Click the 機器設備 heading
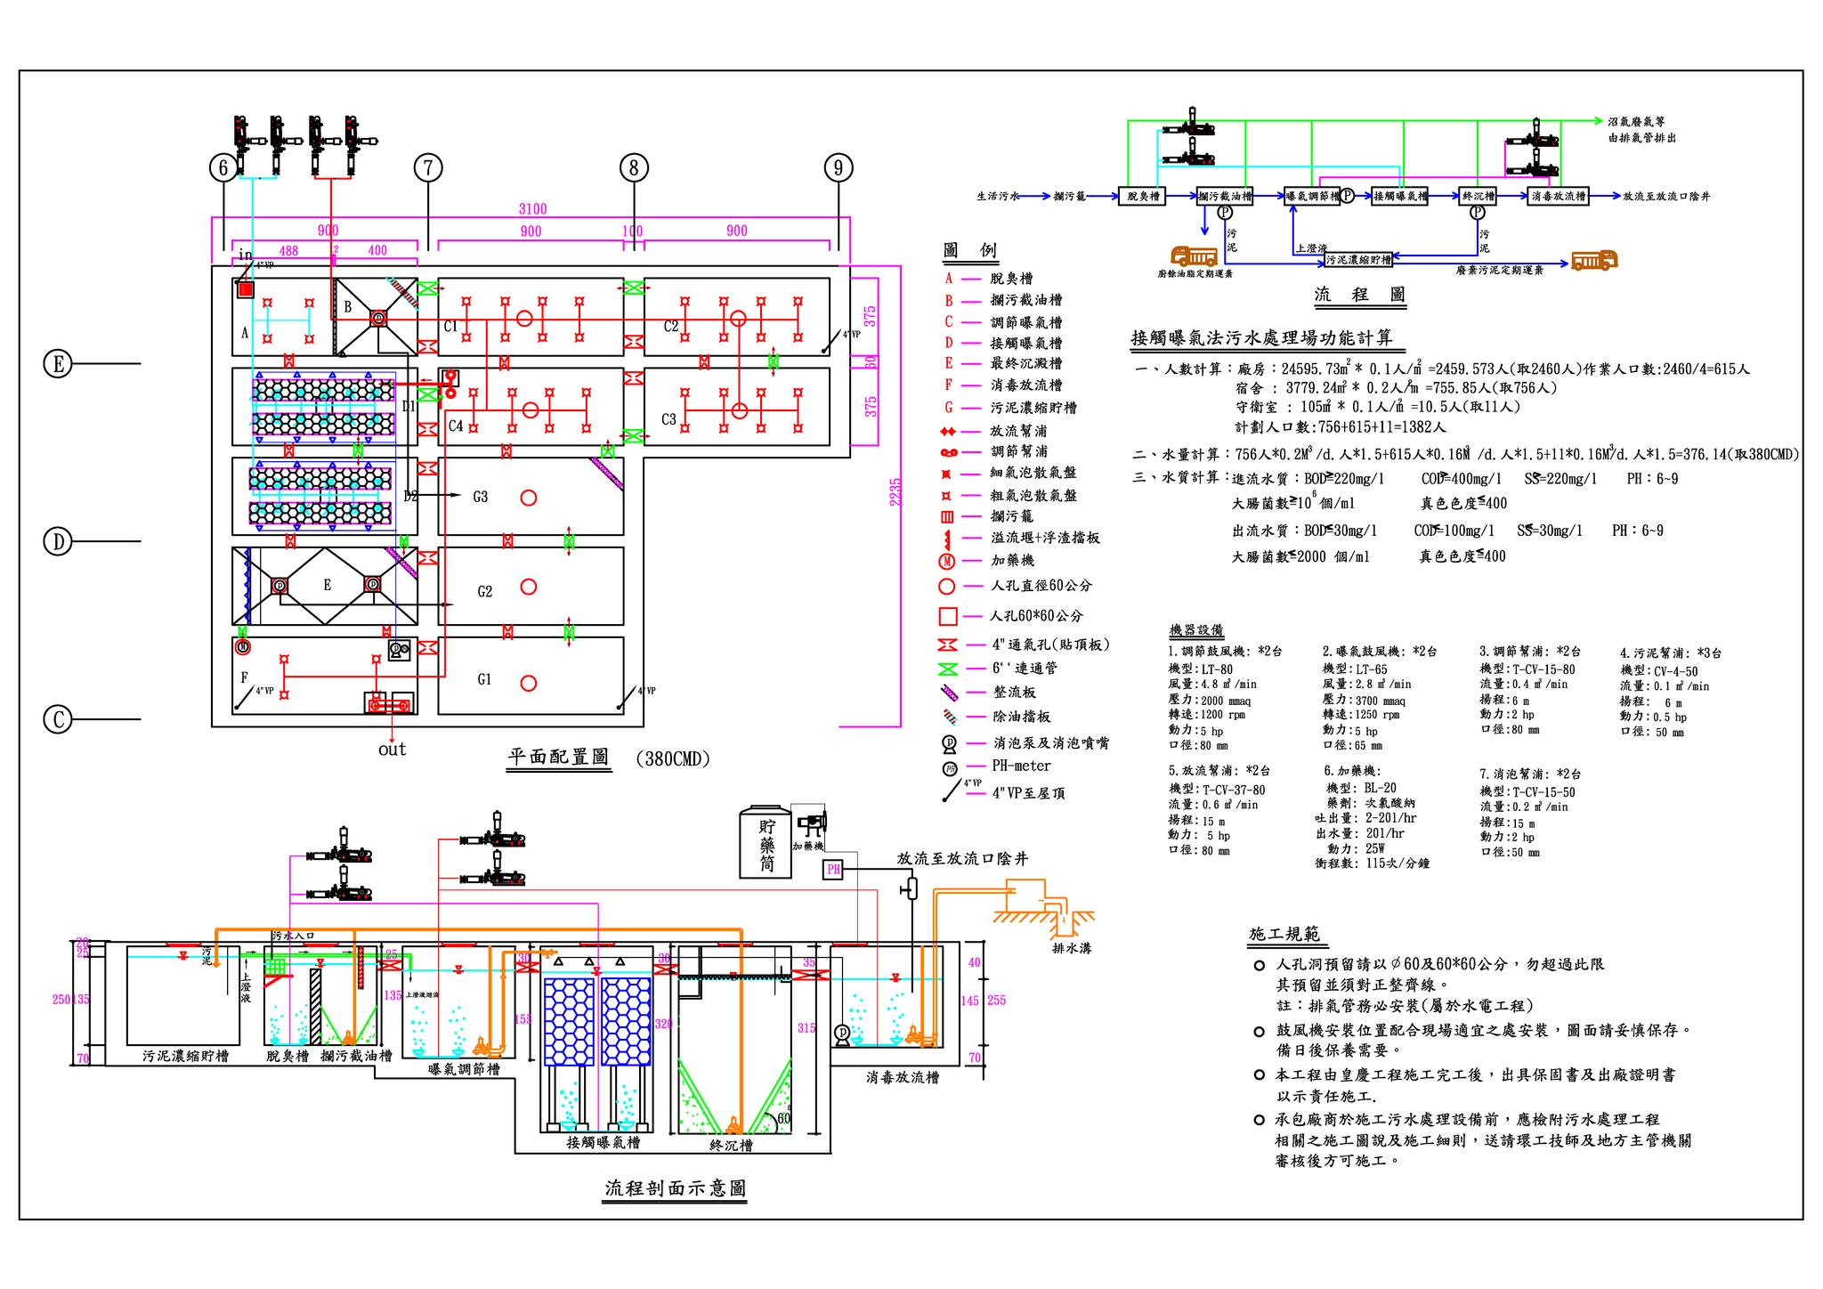Image resolution: width=1823 pixels, height=1289 pixels. [x=1195, y=631]
